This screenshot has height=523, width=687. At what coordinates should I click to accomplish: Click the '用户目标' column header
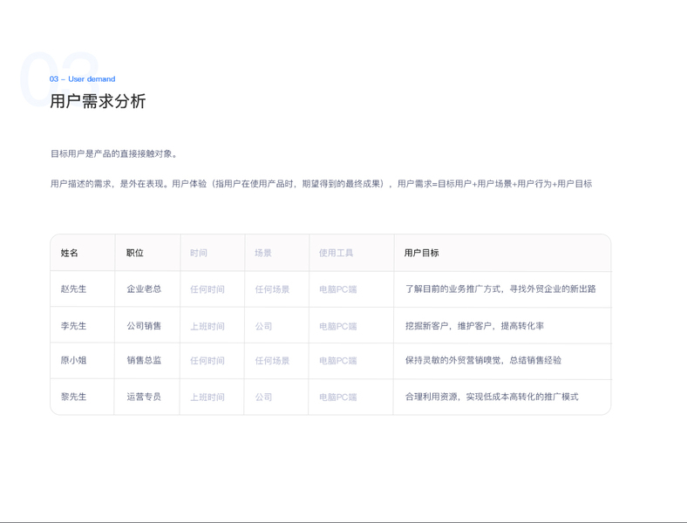pos(421,253)
